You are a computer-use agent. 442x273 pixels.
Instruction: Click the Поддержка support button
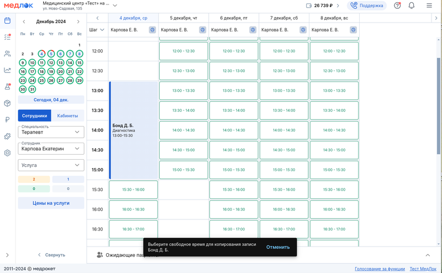pyautogui.click(x=367, y=6)
